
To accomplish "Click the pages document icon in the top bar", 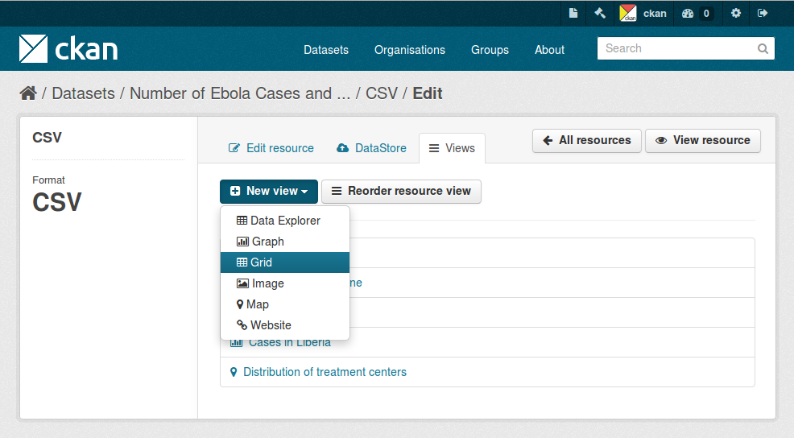I will 573,13.
